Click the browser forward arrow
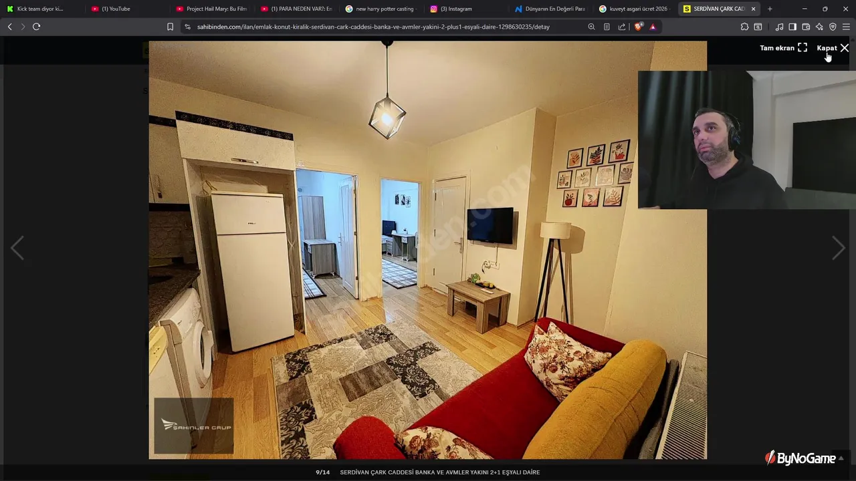The height and width of the screenshot is (481, 856). pyautogui.click(x=23, y=27)
